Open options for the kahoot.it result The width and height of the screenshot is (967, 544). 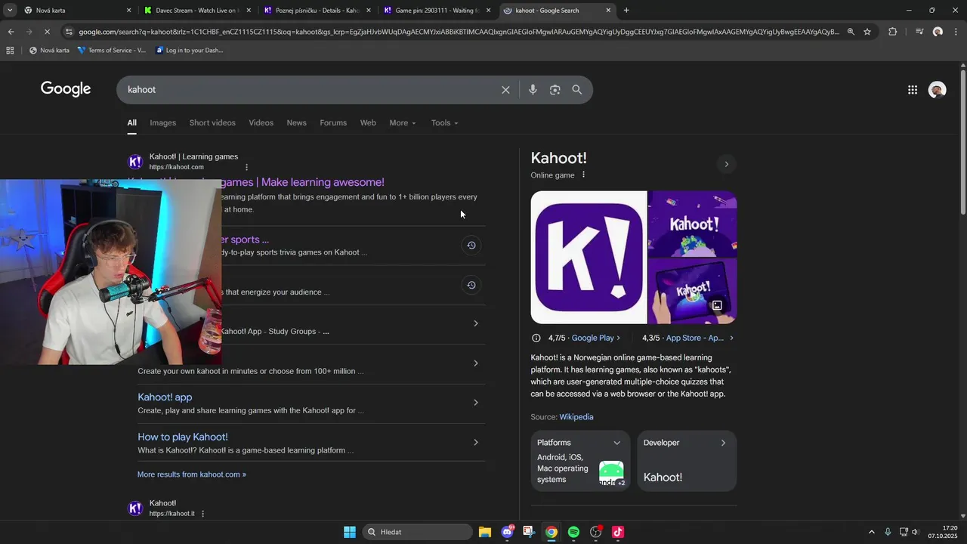pyautogui.click(x=202, y=514)
